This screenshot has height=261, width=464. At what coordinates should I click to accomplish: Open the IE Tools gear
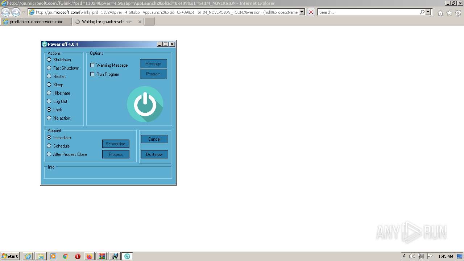(x=458, y=13)
